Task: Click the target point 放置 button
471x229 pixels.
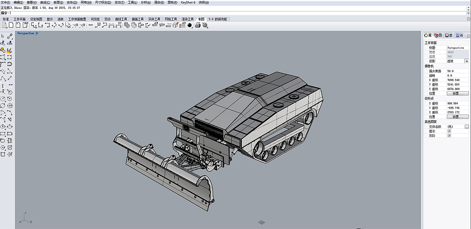Action: pyautogui.click(x=457, y=117)
